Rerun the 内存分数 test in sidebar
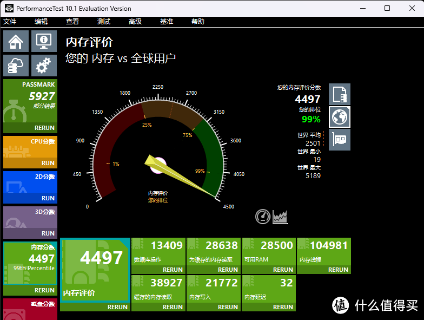Screen dimensions: 424x320 (x=30, y=290)
